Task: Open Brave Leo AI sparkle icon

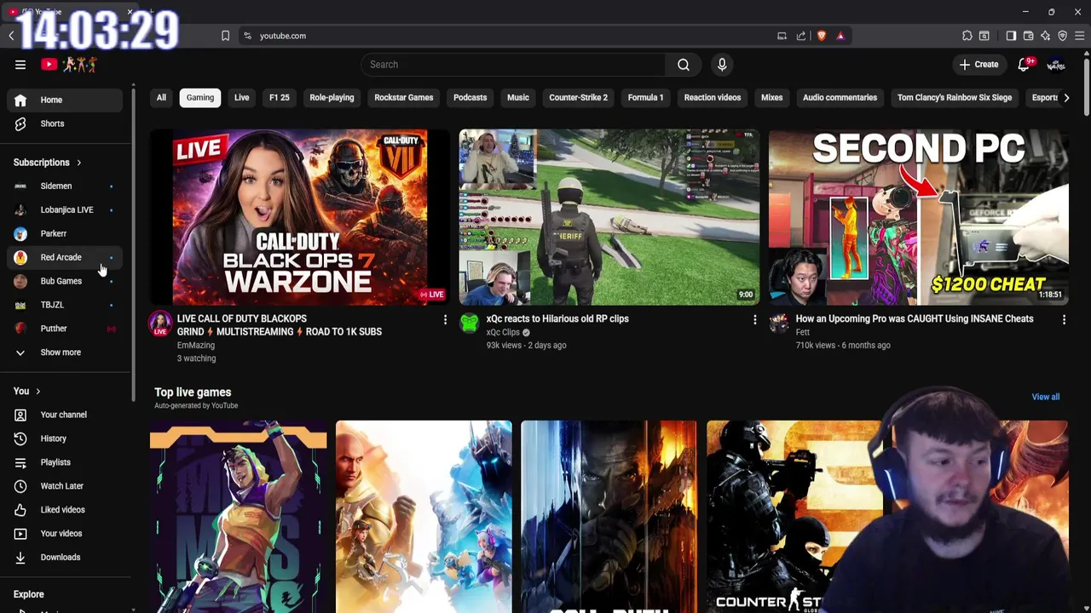Action: click(x=1046, y=36)
